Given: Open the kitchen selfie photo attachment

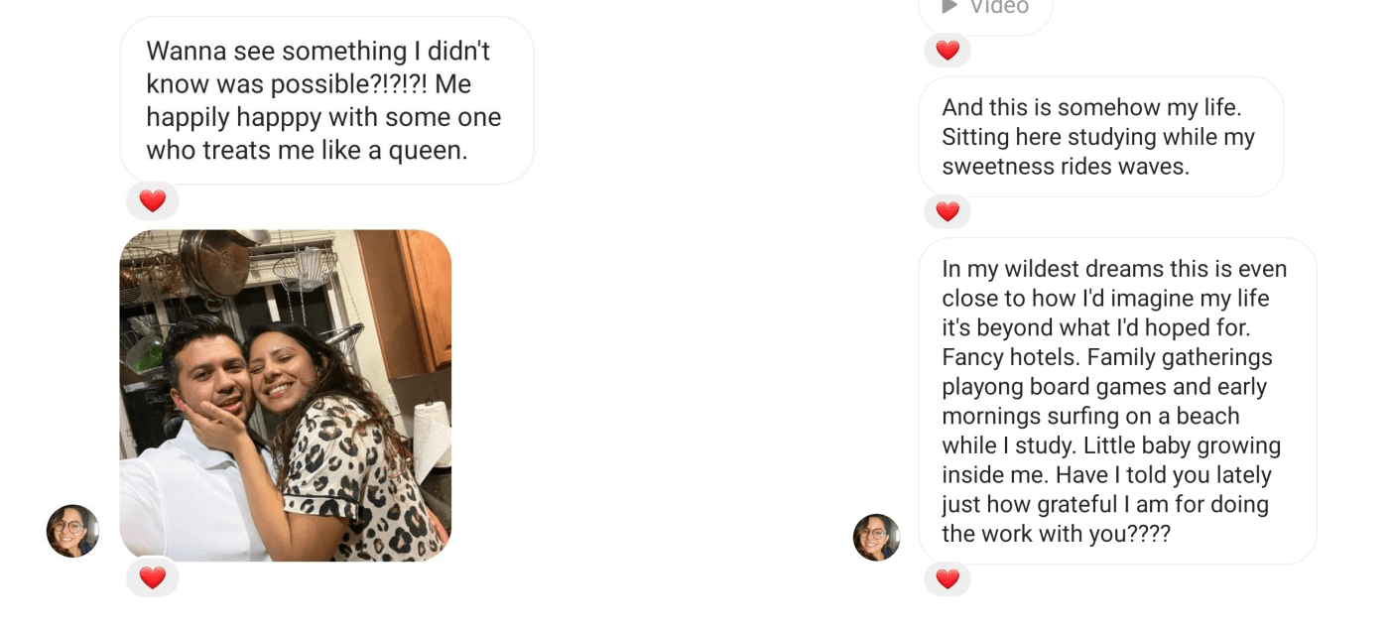Looking at the screenshot, I should (x=286, y=396).
